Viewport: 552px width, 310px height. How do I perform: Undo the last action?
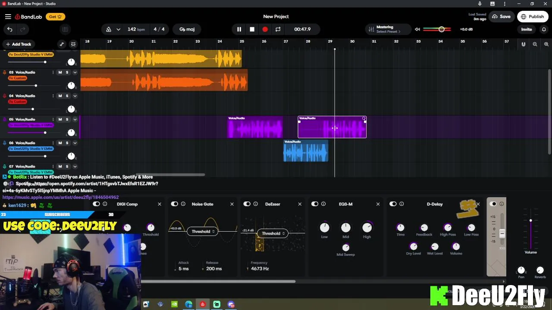(9, 29)
